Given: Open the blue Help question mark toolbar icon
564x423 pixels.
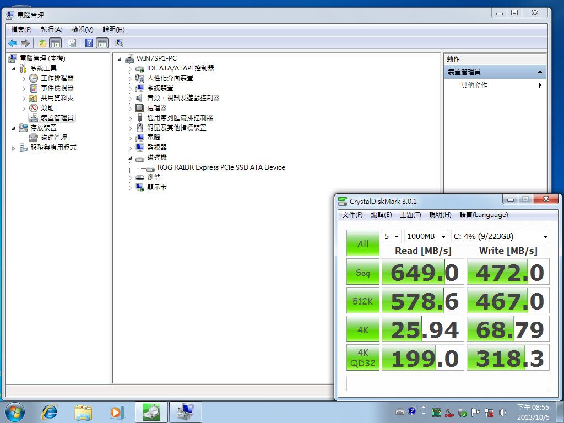Looking at the screenshot, I should [89, 44].
